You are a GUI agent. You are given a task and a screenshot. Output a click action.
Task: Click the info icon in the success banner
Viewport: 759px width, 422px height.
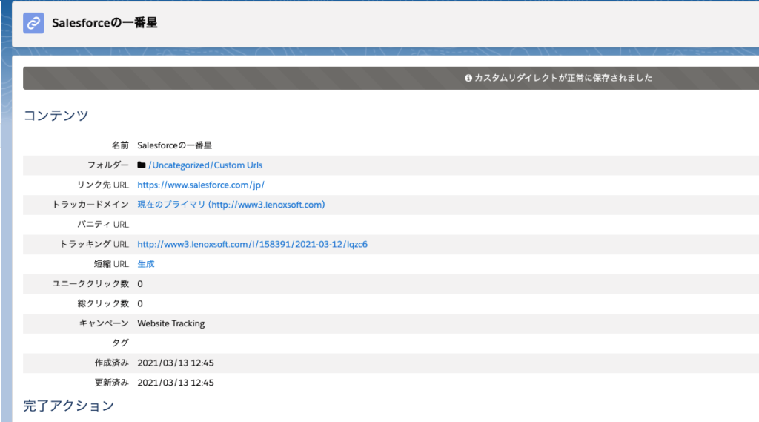[x=468, y=78]
